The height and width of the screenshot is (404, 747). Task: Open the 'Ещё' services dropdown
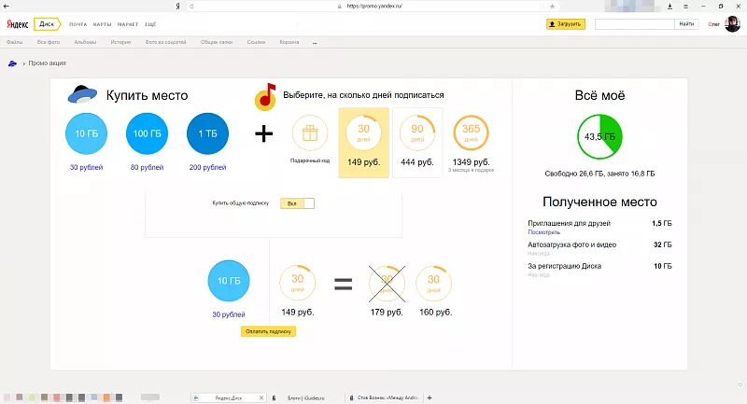[150, 24]
